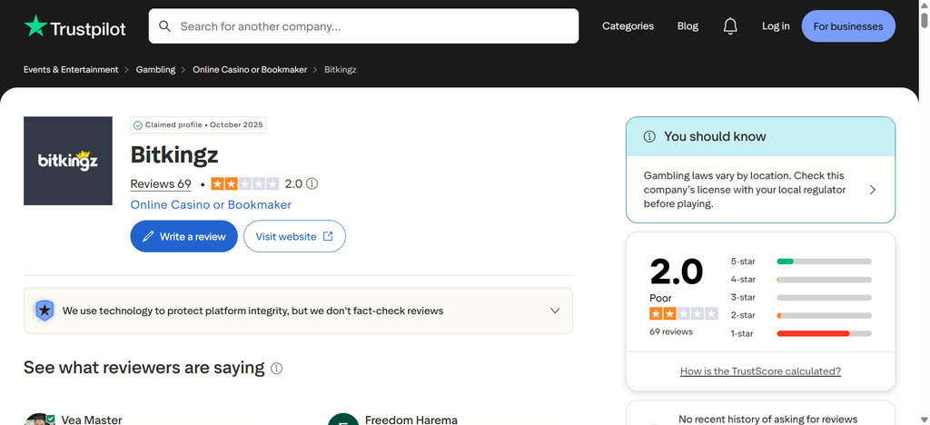This screenshot has height=425, width=930.
Task: Click the Poor rating label
Action: [661, 298]
